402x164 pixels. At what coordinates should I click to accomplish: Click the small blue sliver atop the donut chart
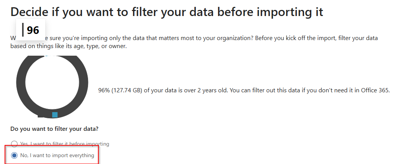[46, 56]
